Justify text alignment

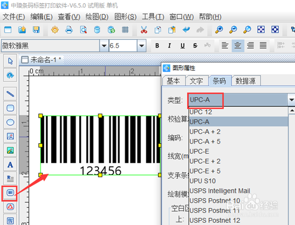263,46
